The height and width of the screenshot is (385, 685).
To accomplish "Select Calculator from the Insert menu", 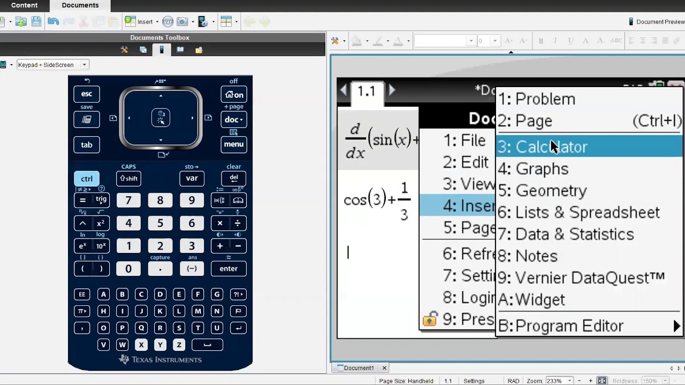I will [x=590, y=147].
